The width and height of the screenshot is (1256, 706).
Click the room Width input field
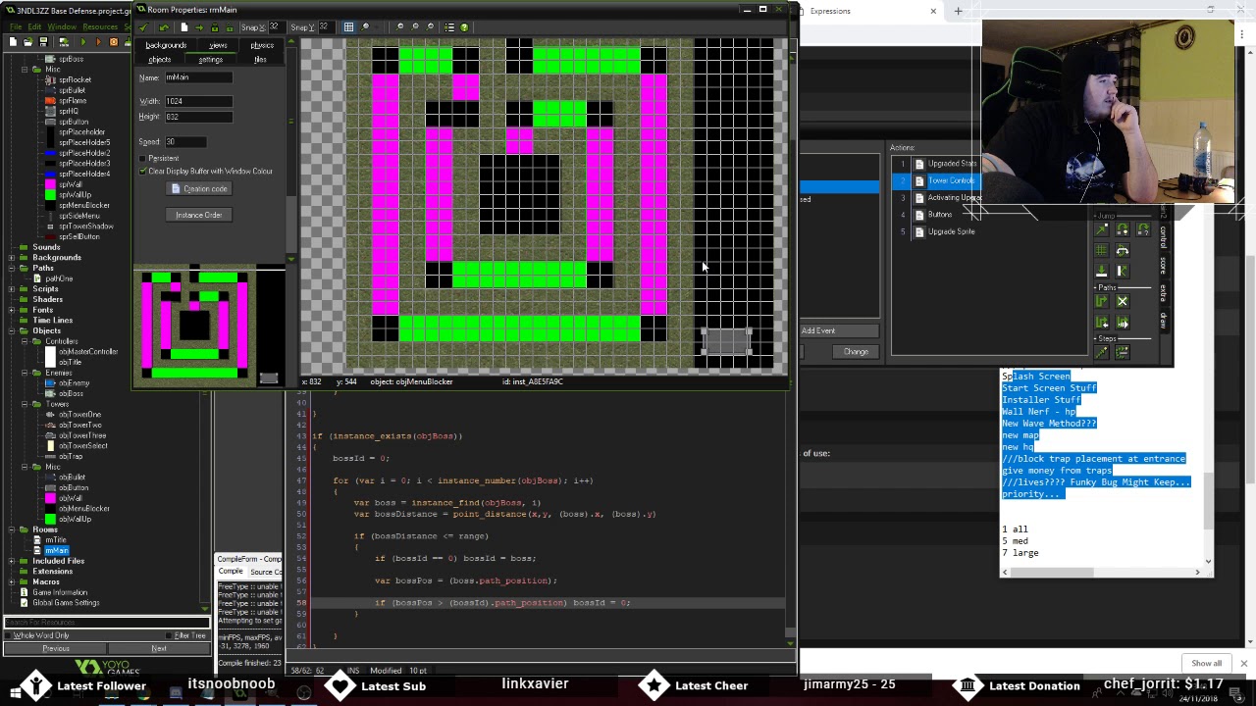pos(198,101)
